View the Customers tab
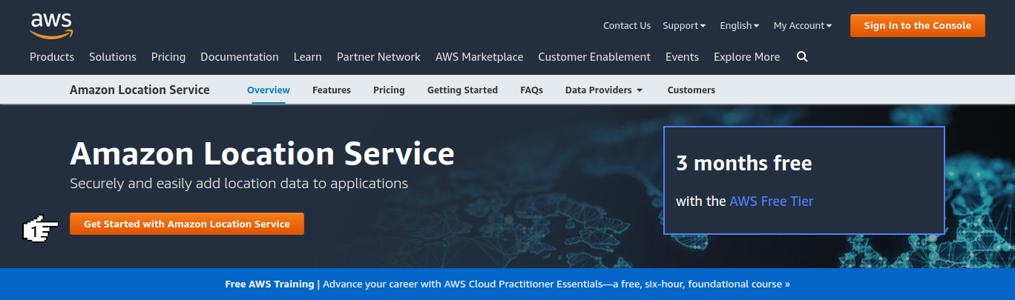The height and width of the screenshot is (300, 1015). point(691,90)
